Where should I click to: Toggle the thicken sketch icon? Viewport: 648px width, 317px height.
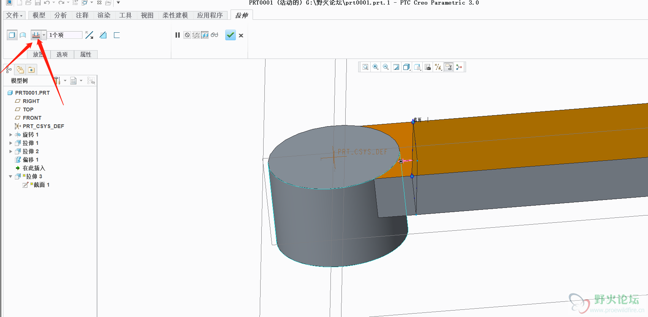pos(117,35)
